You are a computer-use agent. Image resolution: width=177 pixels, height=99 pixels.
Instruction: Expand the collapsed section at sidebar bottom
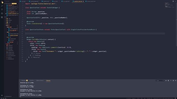8,97
